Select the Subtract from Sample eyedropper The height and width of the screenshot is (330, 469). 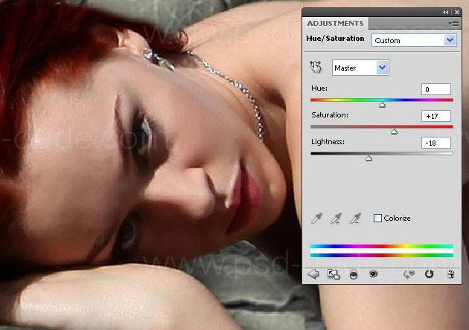(355, 219)
